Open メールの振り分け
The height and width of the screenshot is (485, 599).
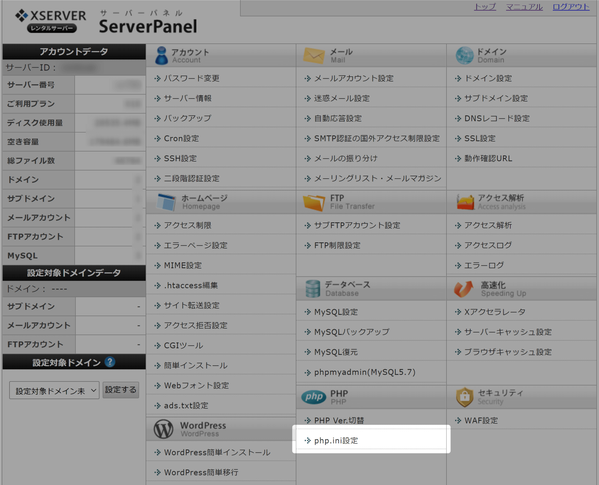click(346, 159)
